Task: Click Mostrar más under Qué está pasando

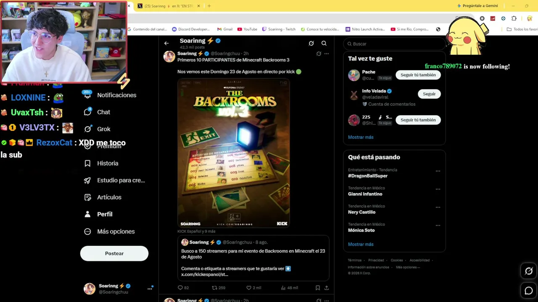Action: click(361, 244)
